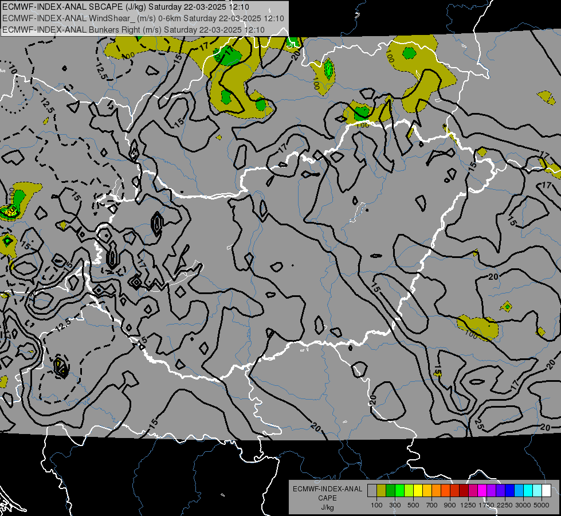
Task: Click the 700 legend tick label
Action: (432, 505)
